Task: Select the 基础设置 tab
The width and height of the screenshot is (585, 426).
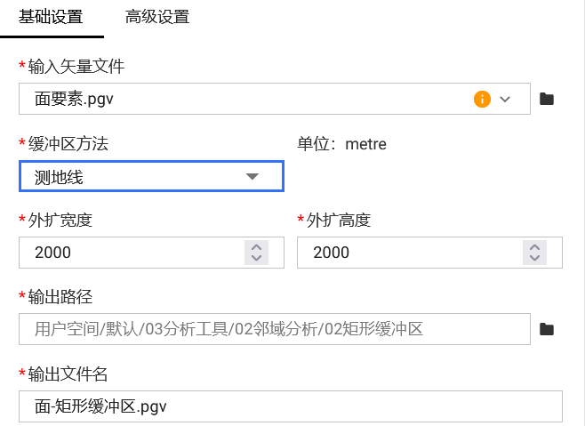Action: pos(52,17)
